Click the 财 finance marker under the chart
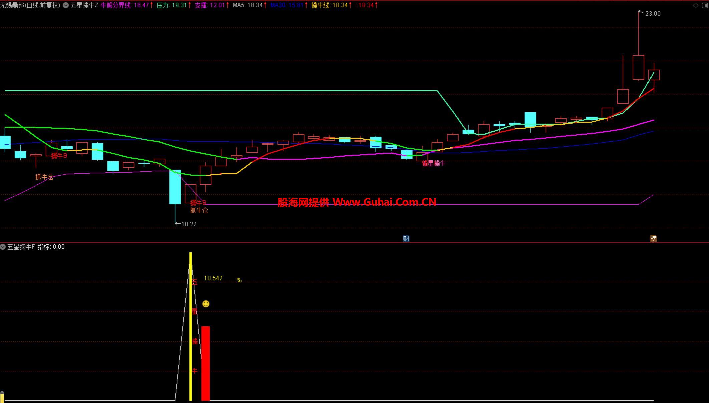This screenshot has height=403, width=709. pyautogui.click(x=406, y=238)
